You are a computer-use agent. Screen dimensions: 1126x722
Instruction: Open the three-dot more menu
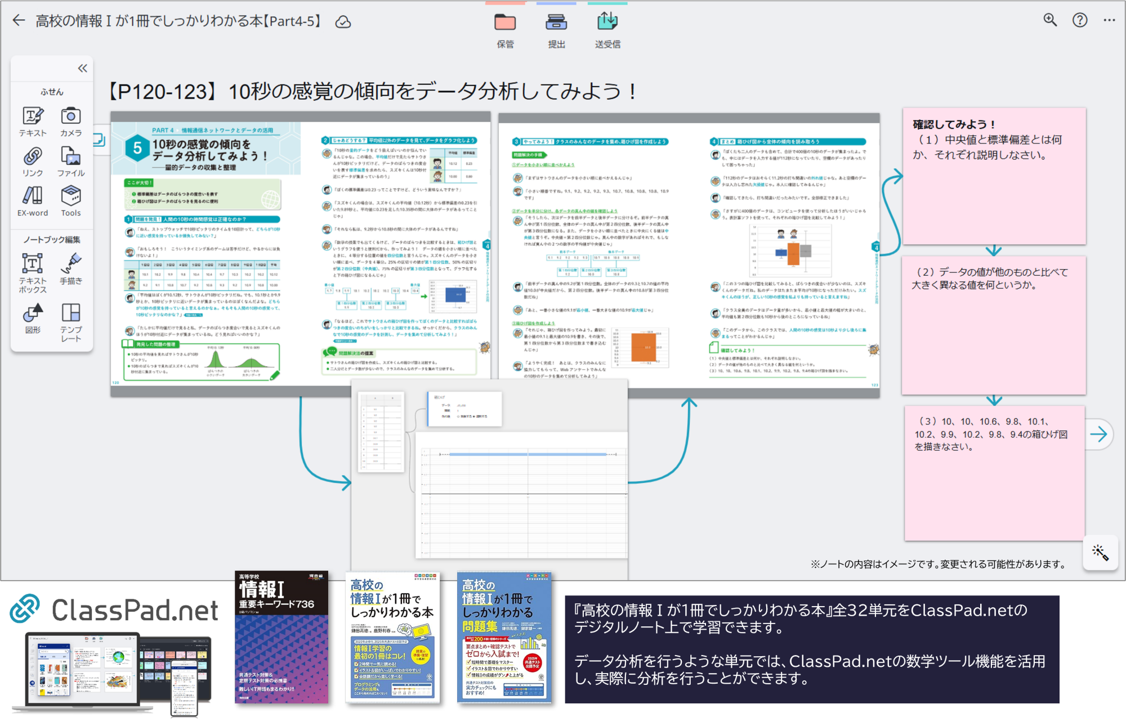(1109, 20)
